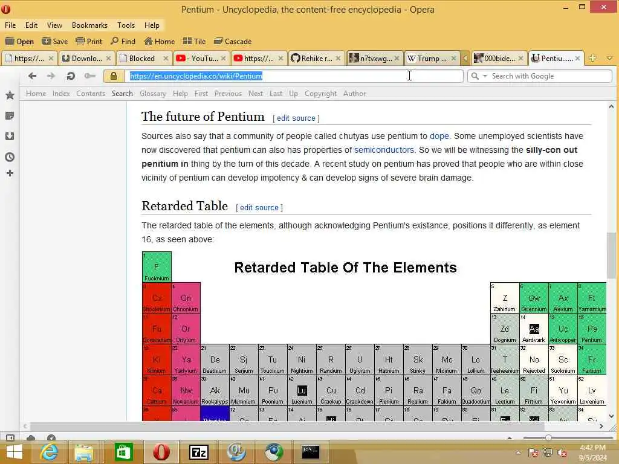The height and width of the screenshot is (464, 619).
Task: Go to the Home page via toolbar
Action: point(160,42)
